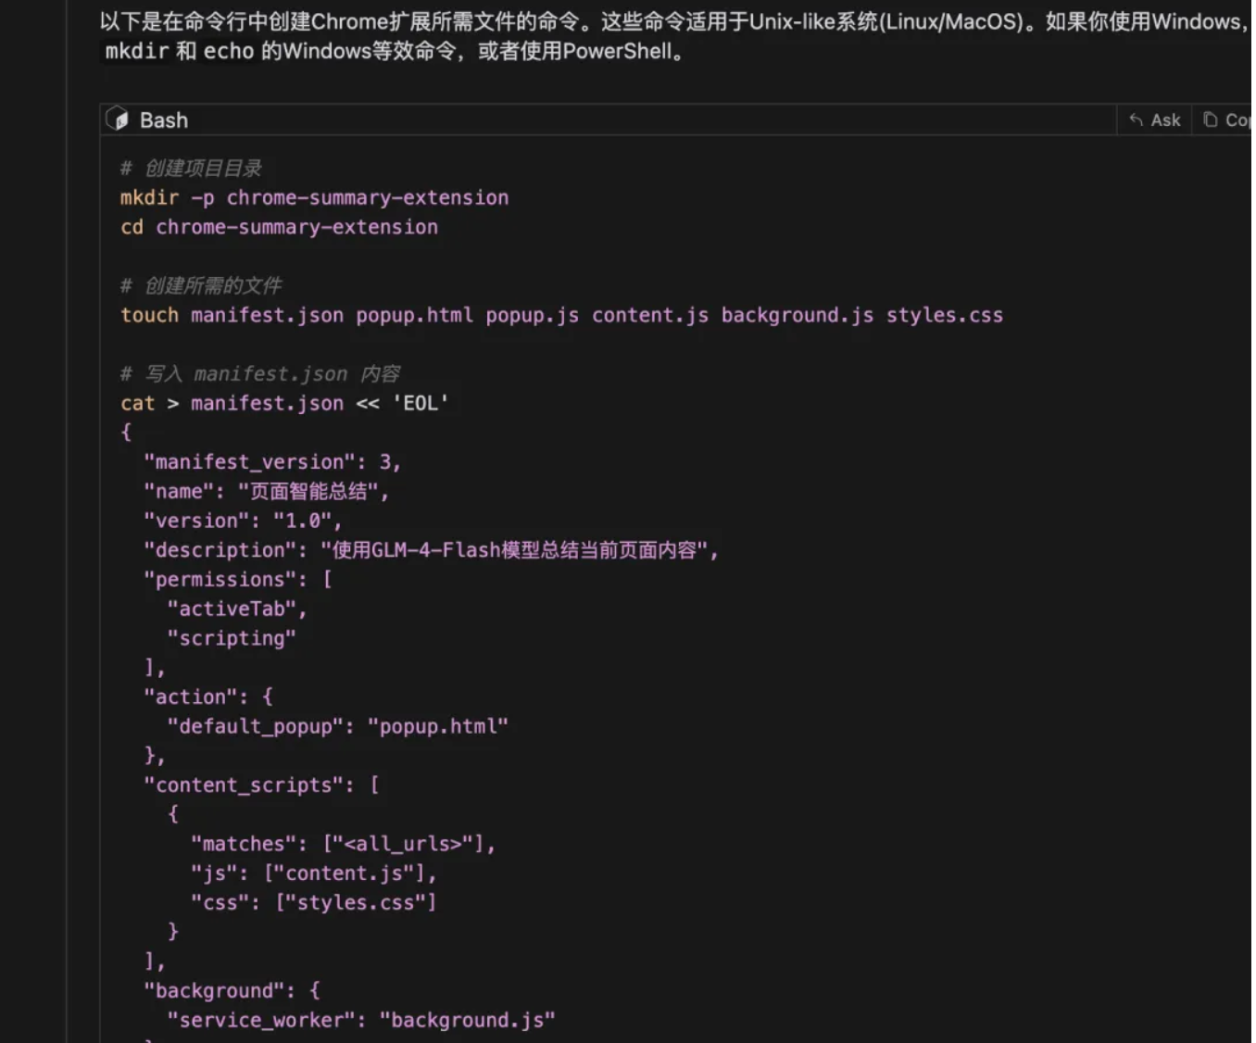This screenshot has height=1043, width=1256.
Task: Click the "name": "页面智能总结" line
Action: pyautogui.click(x=267, y=491)
